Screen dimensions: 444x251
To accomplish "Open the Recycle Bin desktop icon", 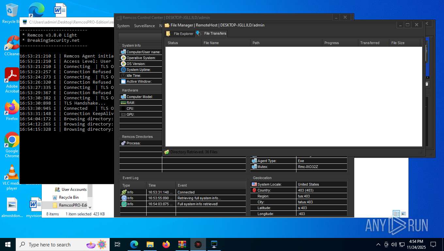I will pos(12,13).
